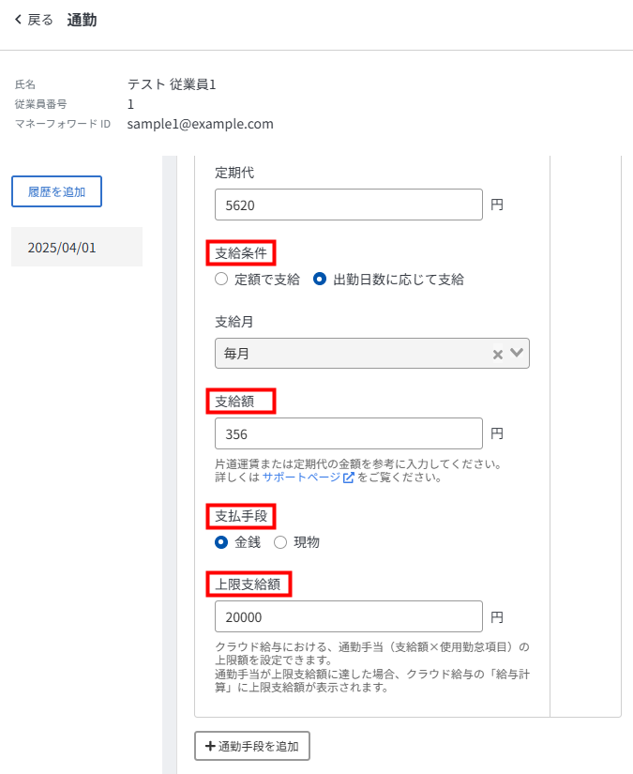This screenshot has height=774, width=633.
Task: Click the 支給条件 label
Action: pos(241,253)
